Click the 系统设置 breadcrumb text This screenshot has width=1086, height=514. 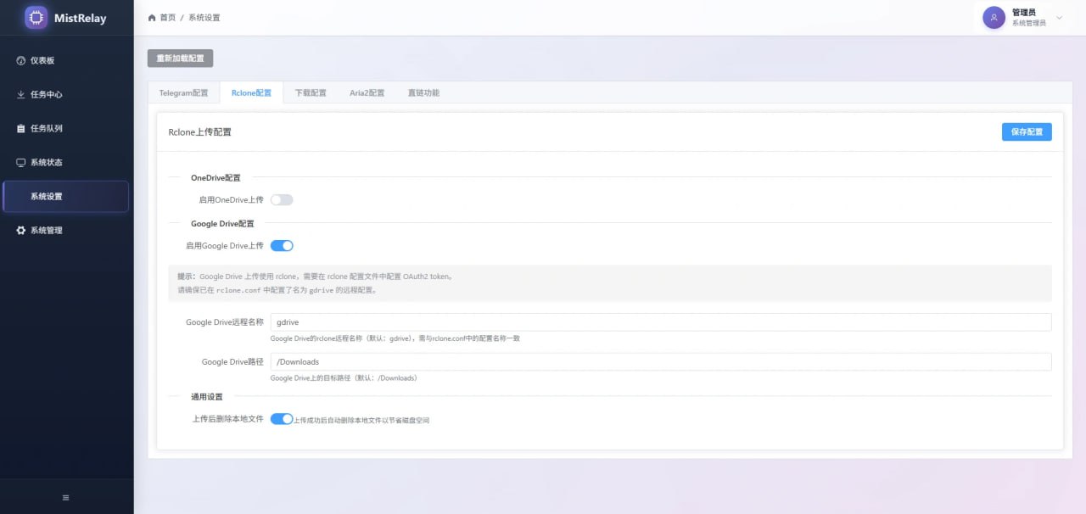pyautogui.click(x=204, y=18)
